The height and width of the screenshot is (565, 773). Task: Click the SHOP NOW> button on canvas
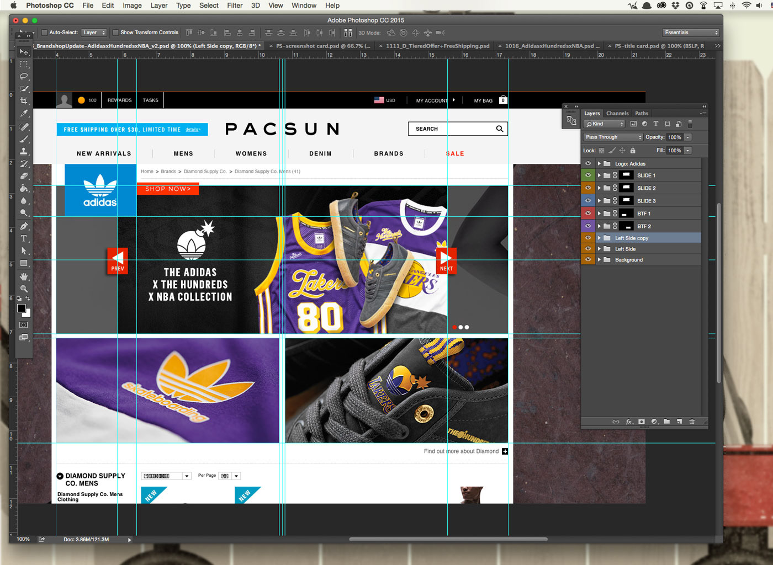pyautogui.click(x=168, y=189)
